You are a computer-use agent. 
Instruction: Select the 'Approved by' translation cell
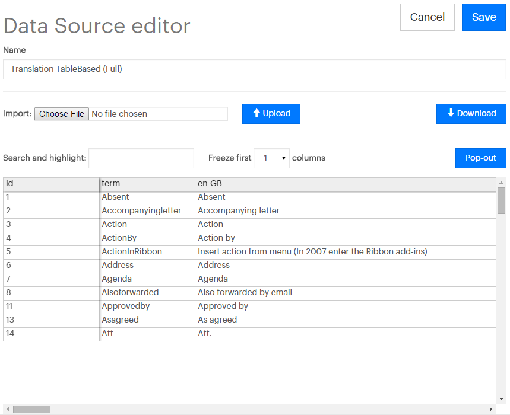coord(346,307)
